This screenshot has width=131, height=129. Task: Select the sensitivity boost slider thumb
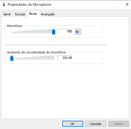tap(12, 58)
